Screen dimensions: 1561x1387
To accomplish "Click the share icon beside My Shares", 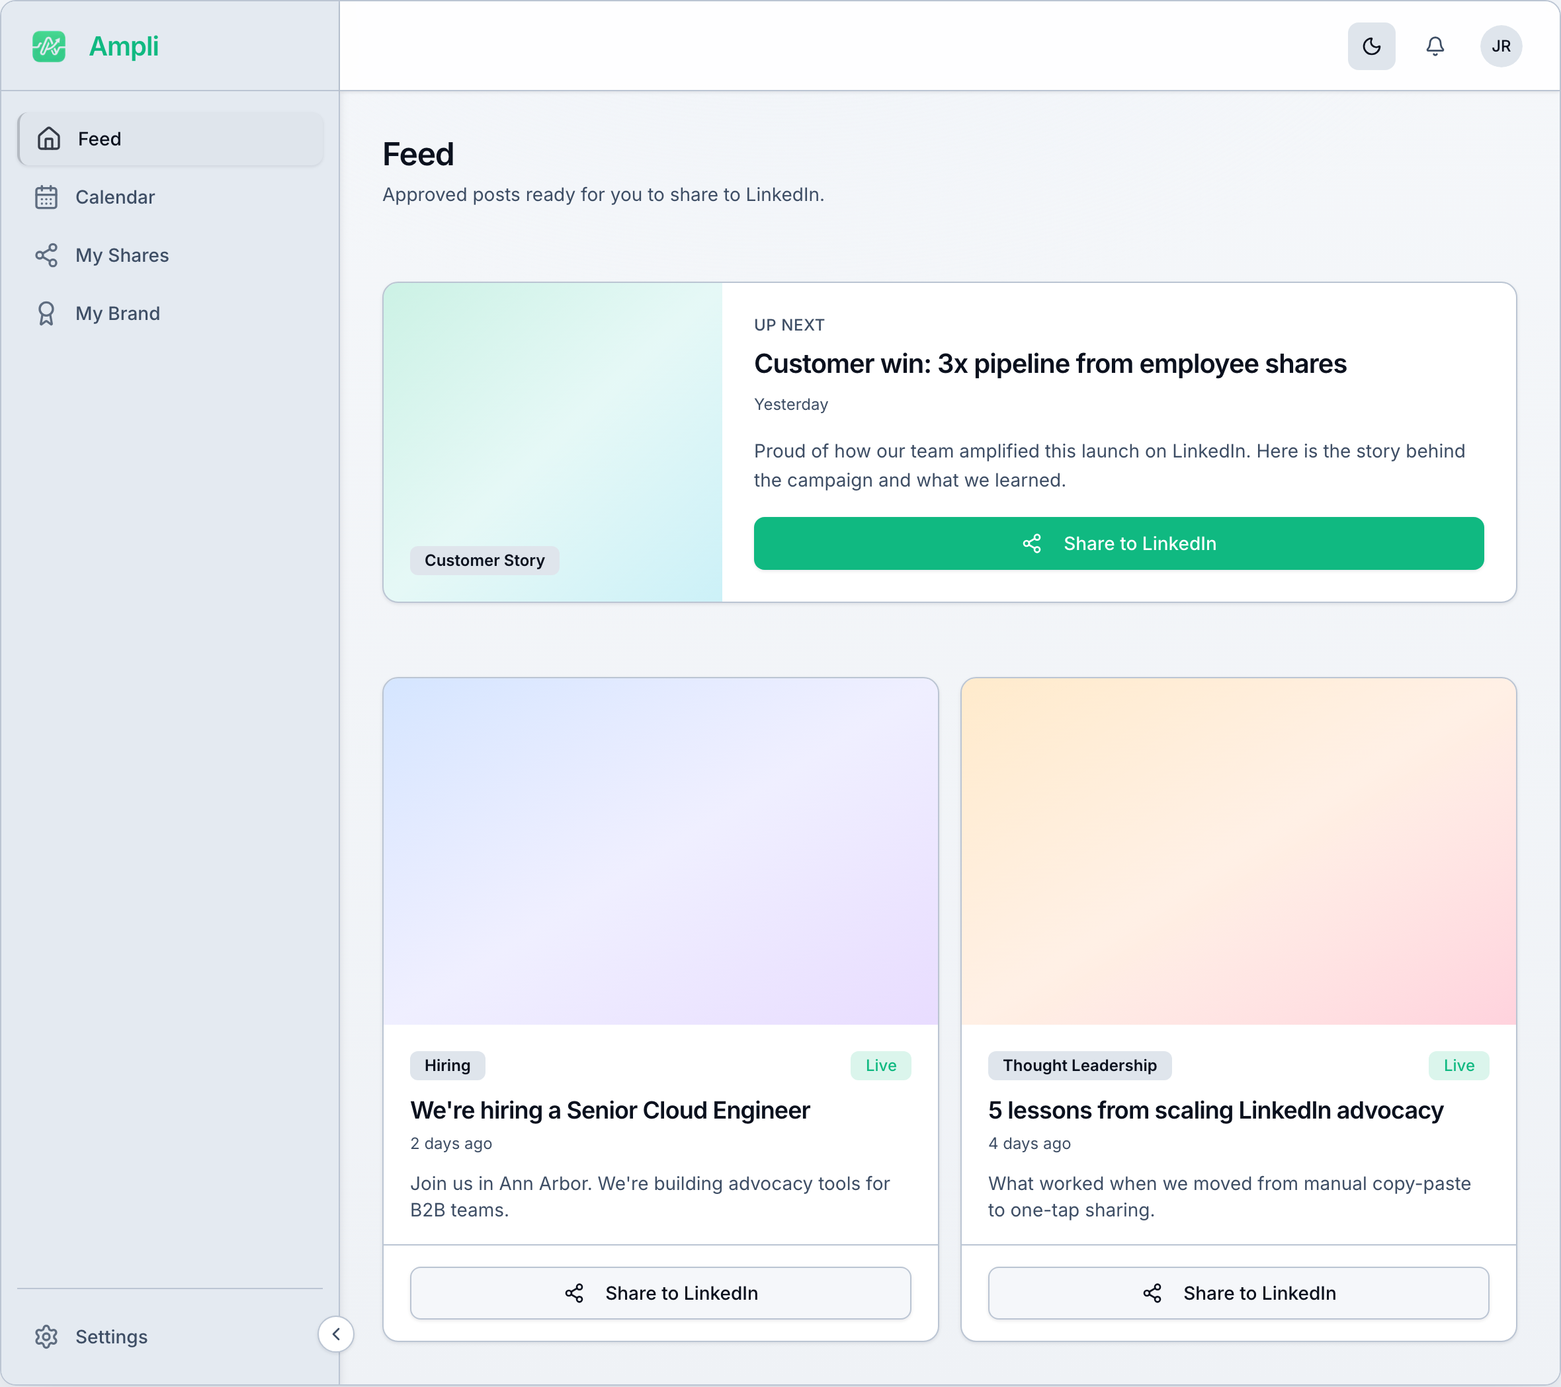I will coord(46,255).
